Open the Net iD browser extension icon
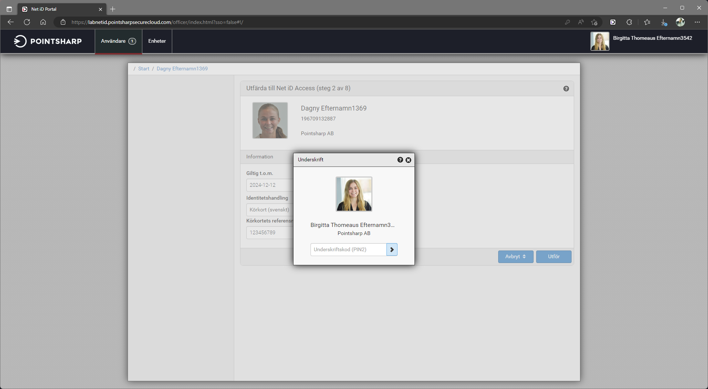This screenshot has width=708, height=389. point(613,22)
